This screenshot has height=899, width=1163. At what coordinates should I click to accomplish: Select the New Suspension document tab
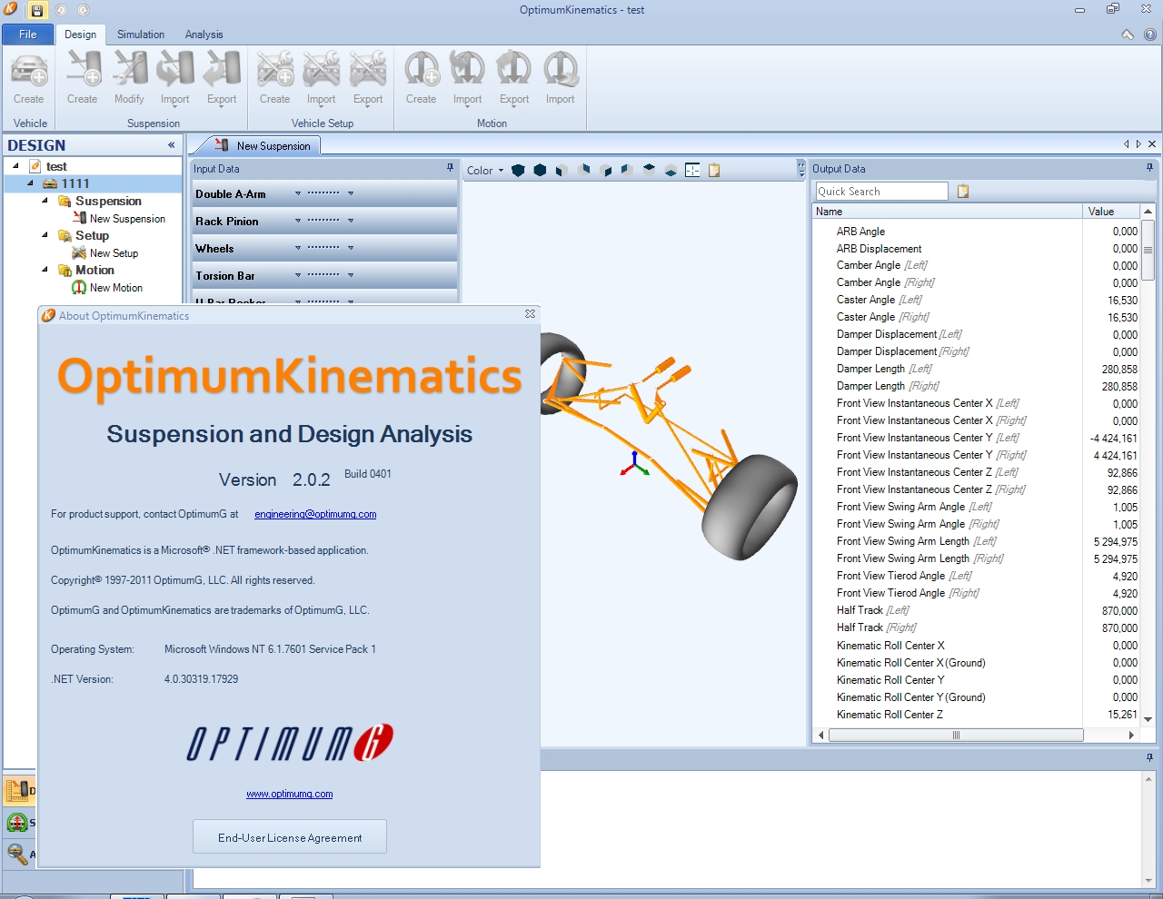click(263, 145)
